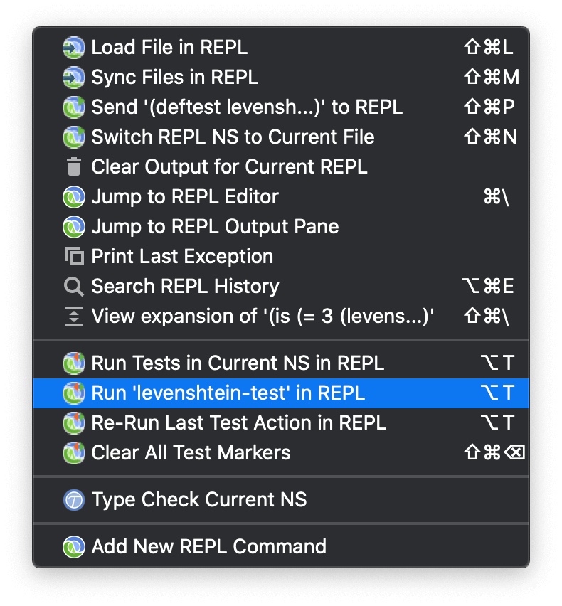
Task: Click the Sync Files in REPL icon
Action: 73,78
